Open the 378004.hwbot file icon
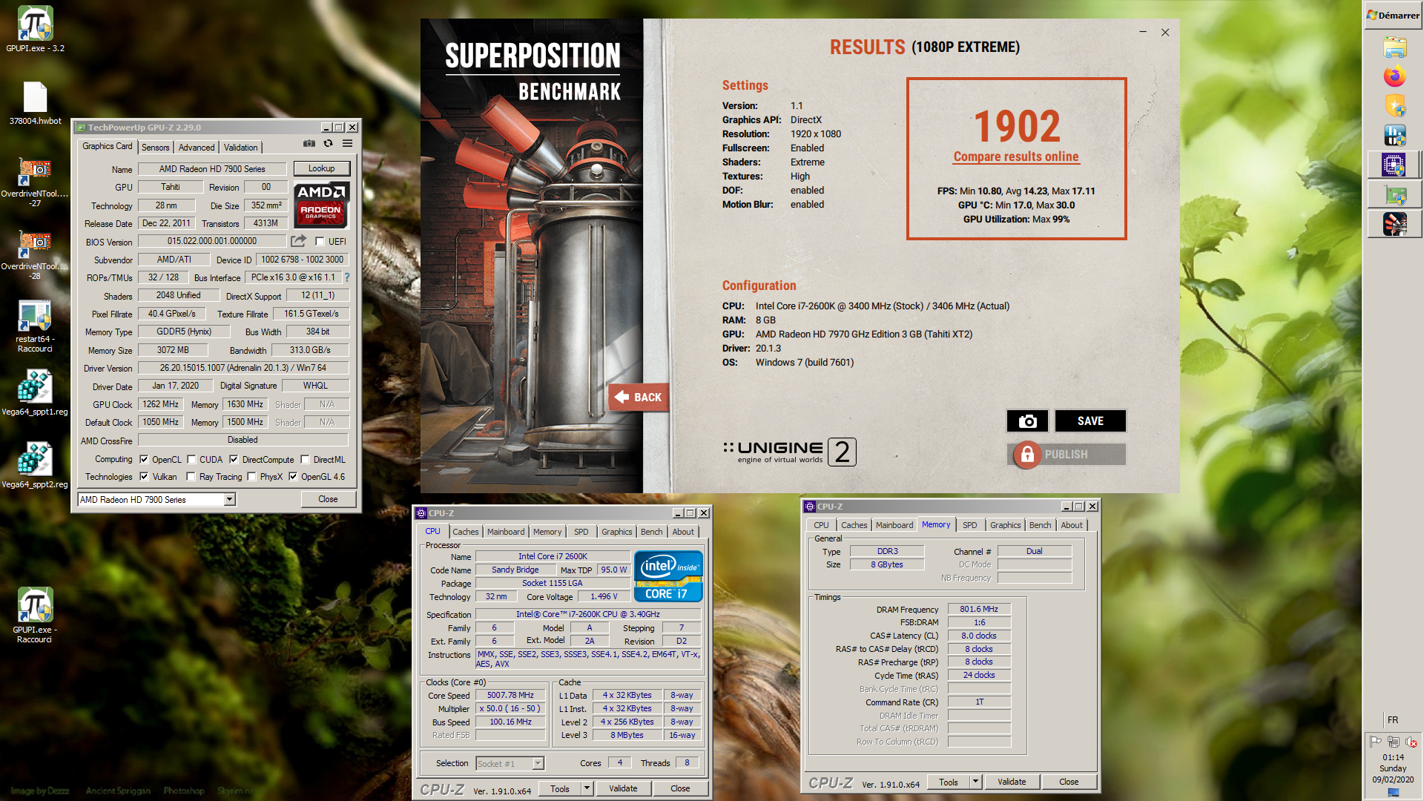This screenshot has height=801, width=1424. [35, 102]
